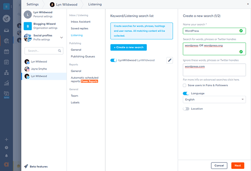Click the profile Search input box

click(x=44, y=51)
